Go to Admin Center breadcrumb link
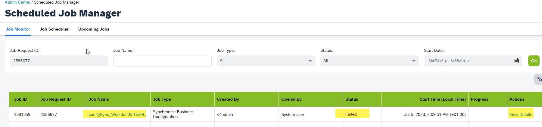542x127 pixels. click(17, 2)
